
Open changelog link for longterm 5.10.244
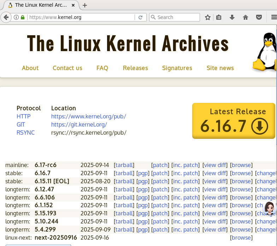266,221
